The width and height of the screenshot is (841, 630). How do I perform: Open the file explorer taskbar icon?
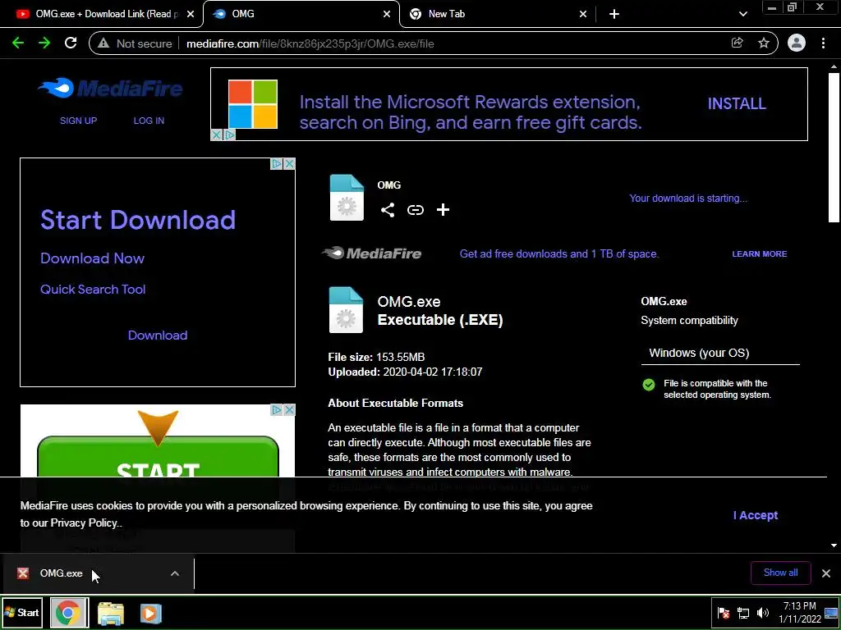(x=111, y=613)
